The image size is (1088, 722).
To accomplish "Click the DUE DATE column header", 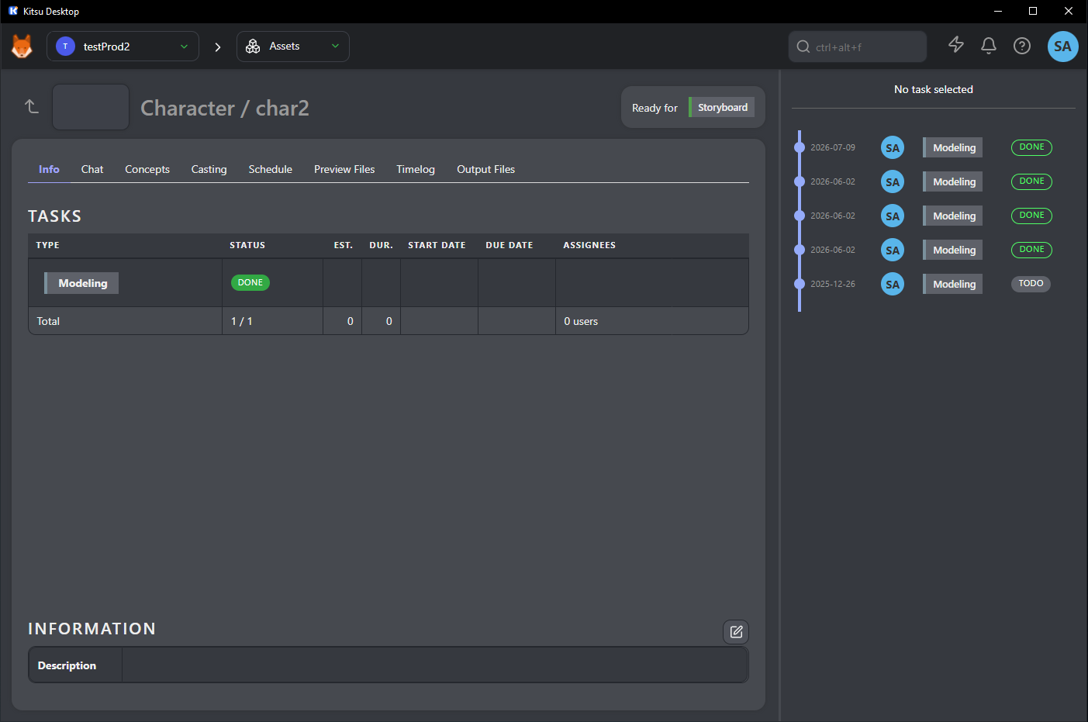I will point(509,245).
